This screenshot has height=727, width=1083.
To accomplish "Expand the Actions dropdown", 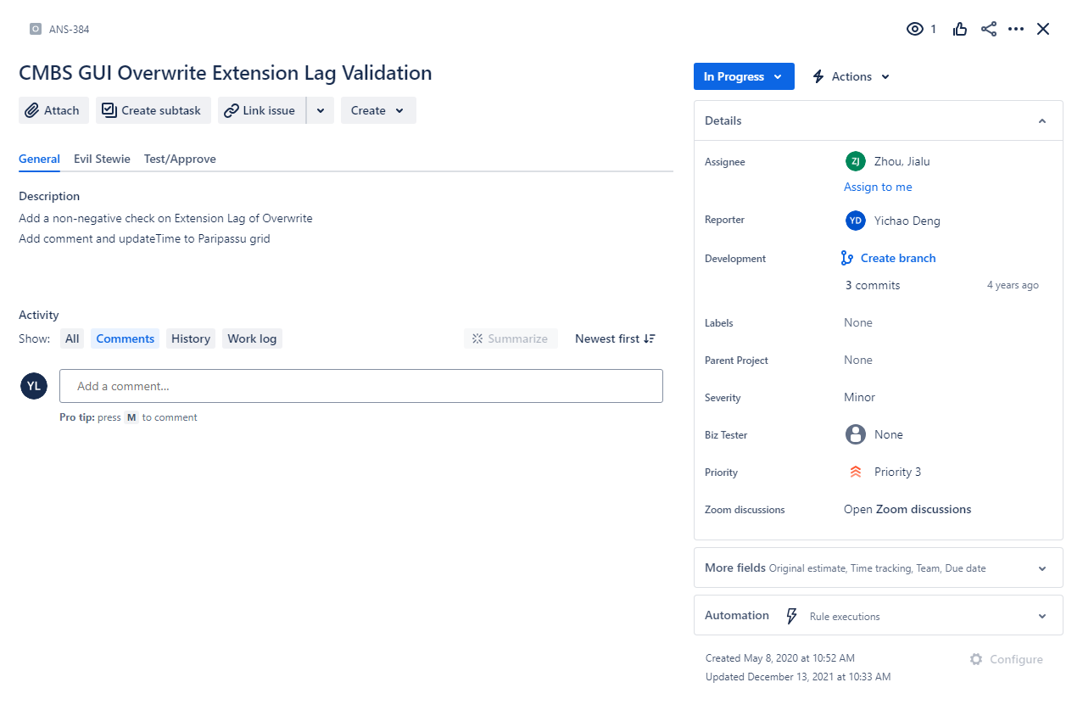I will tap(851, 76).
